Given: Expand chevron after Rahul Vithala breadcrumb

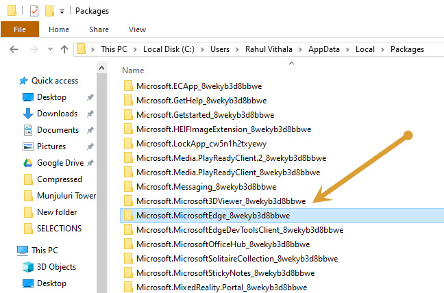Looking at the screenshot, I should [x=300, y=49].
